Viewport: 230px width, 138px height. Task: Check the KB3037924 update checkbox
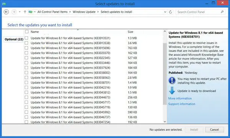click(x=26, y=68)
